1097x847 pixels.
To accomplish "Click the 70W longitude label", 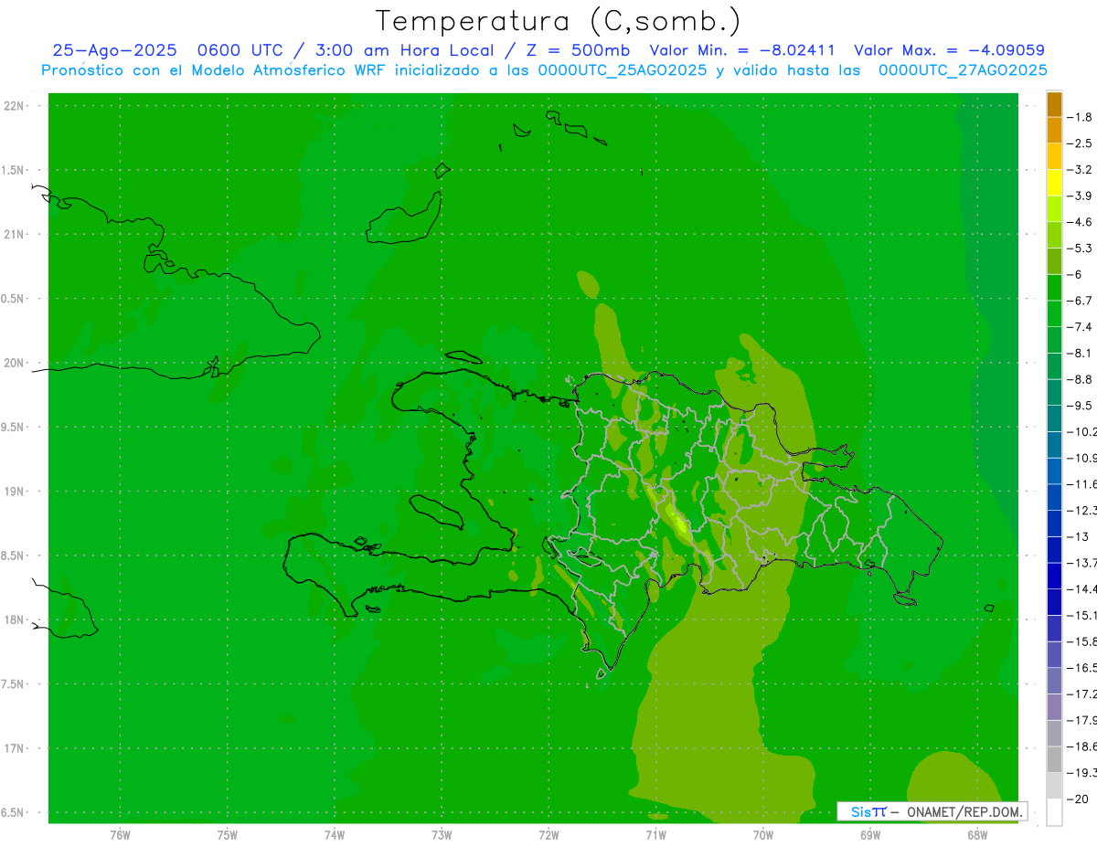I will (x=763, y=835).
